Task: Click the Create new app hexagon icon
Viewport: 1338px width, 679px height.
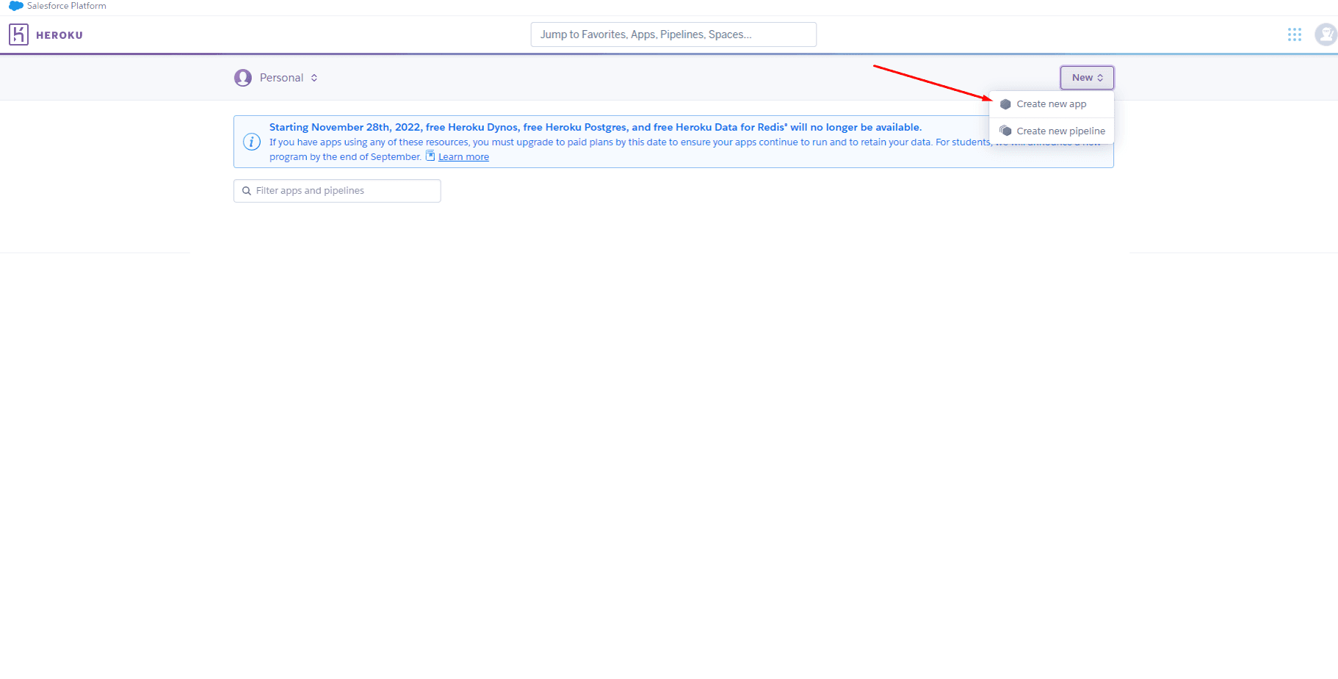Action: [1005, 104]
